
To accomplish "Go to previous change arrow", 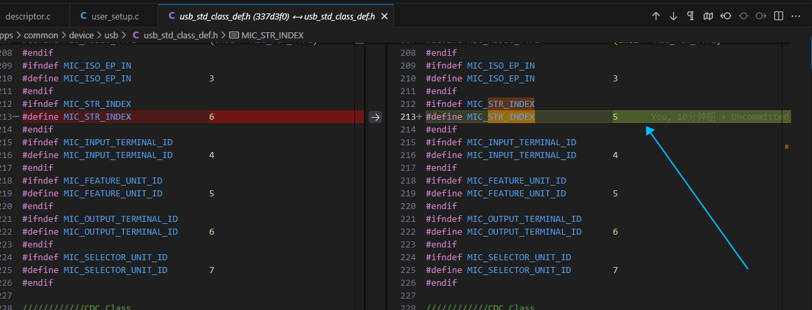I will (x=656, y=15).
